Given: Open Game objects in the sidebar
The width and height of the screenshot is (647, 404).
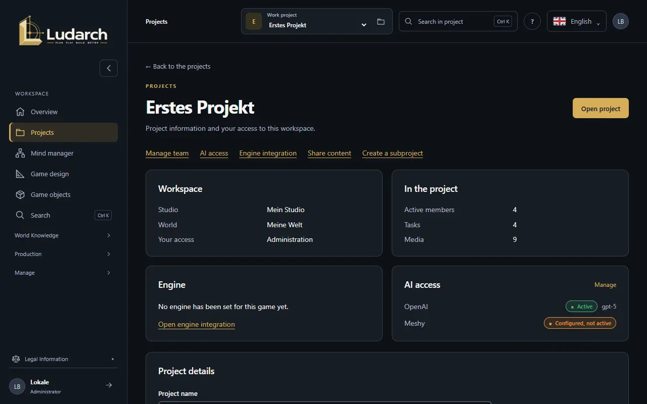Looking at the screenshot, I should pos(64,194).
